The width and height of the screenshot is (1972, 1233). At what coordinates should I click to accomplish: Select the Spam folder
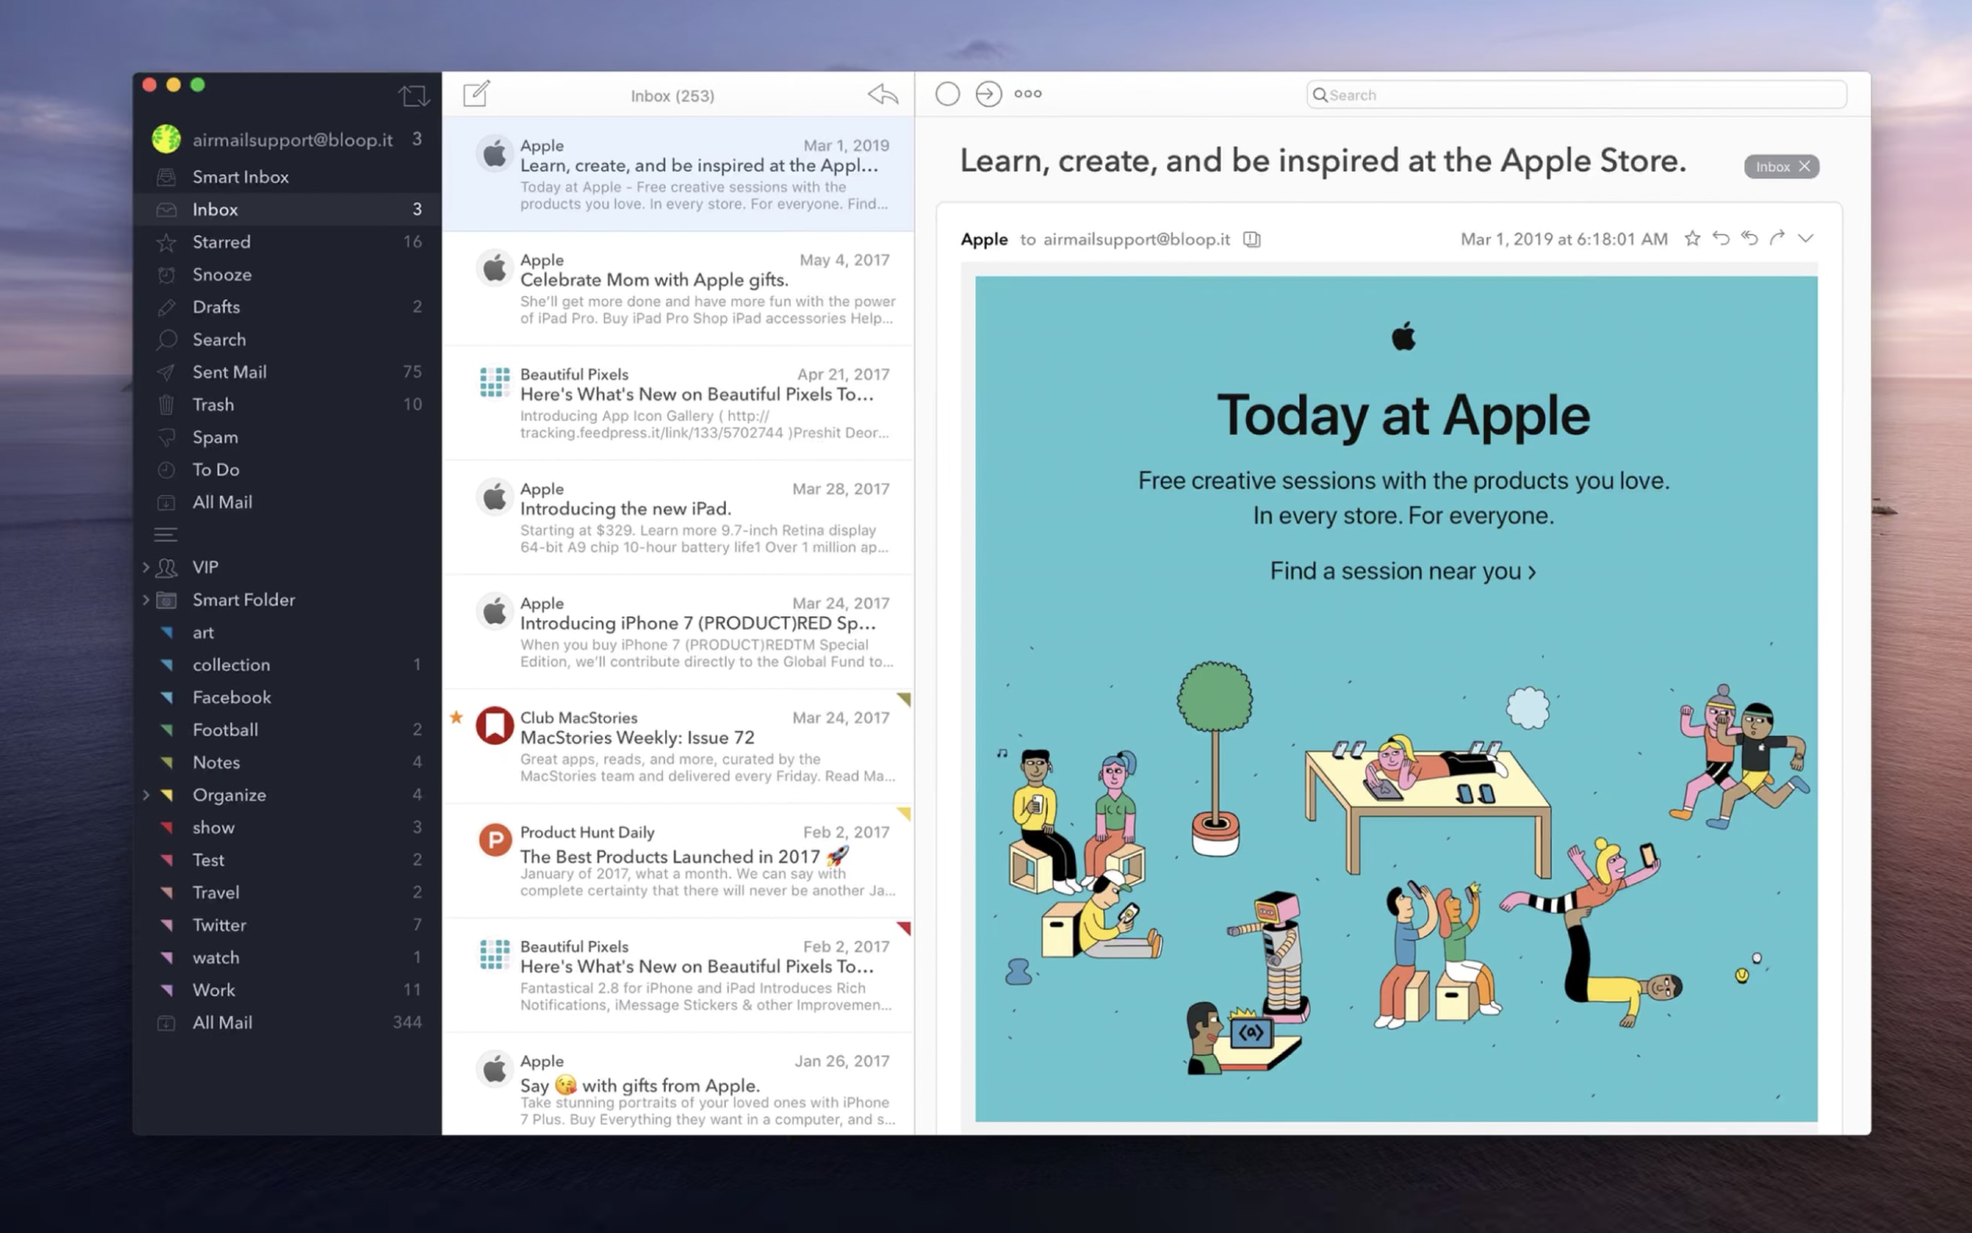[213, 436]
